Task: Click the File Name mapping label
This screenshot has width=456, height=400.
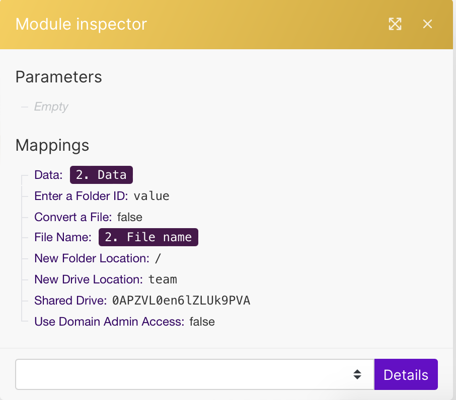Action: point(63,237)
